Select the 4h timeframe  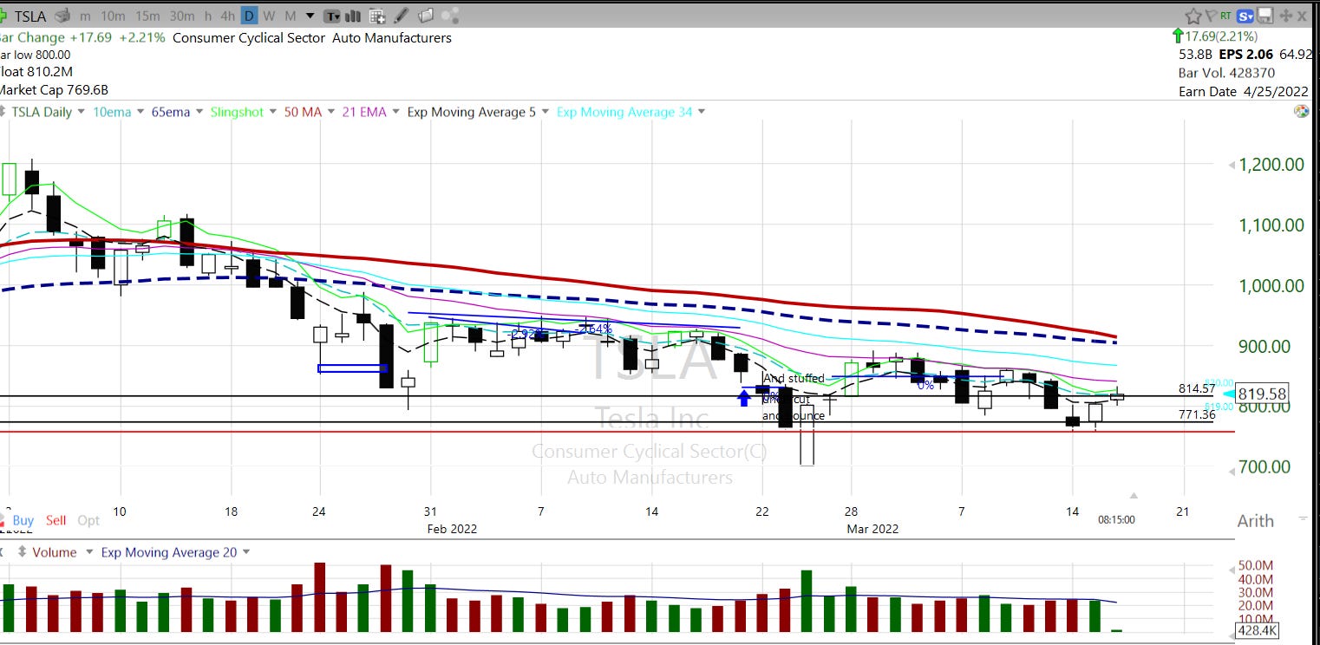pos(228,16)
